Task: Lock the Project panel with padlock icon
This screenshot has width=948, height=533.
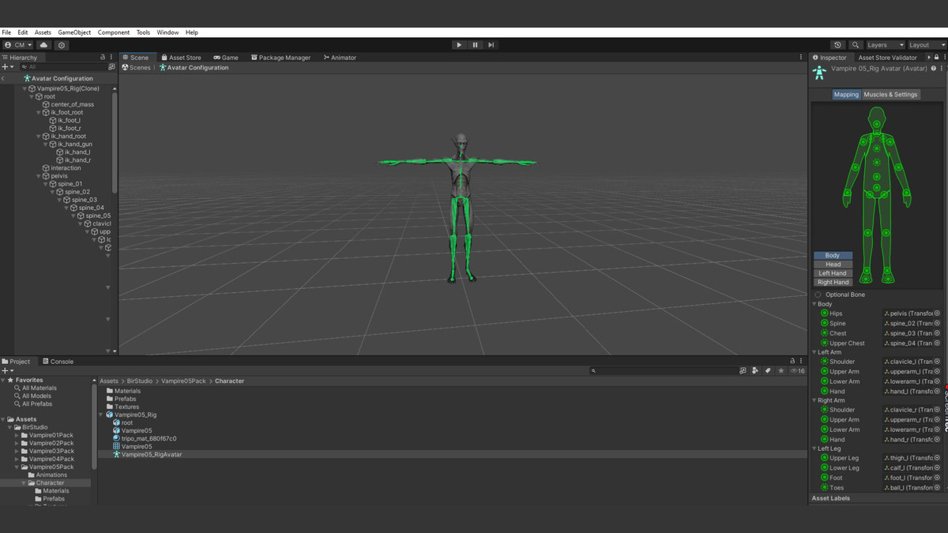Action: pyautogui.click(x=792, y=361)
